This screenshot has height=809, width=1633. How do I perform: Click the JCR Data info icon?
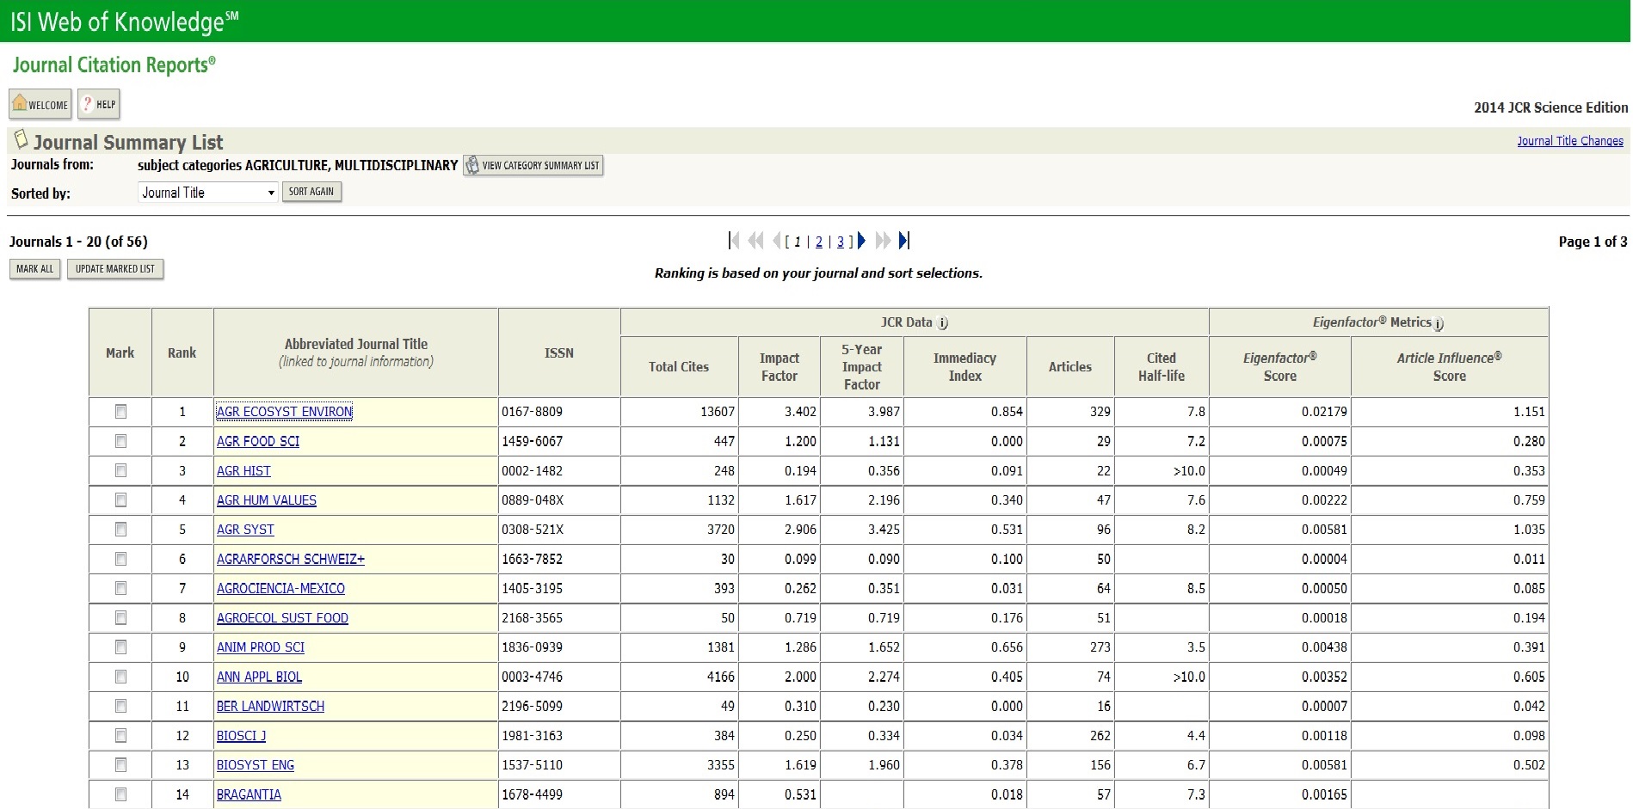(x=943, y=323)
